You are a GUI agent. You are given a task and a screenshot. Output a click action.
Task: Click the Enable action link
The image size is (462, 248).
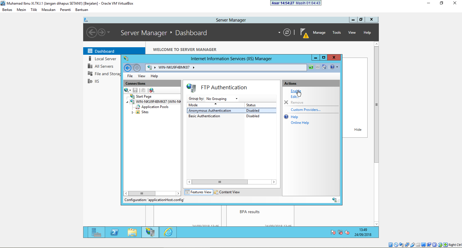click(296, 91)
